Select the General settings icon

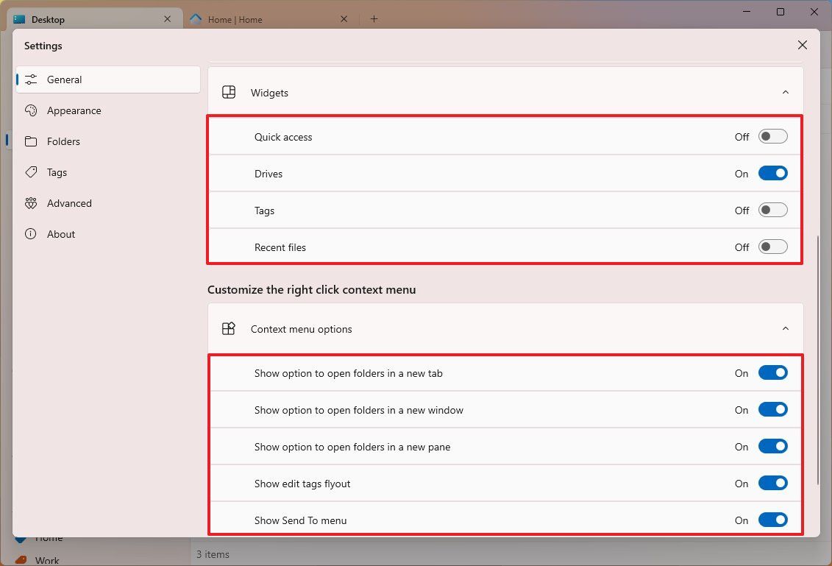pos(30,79)
